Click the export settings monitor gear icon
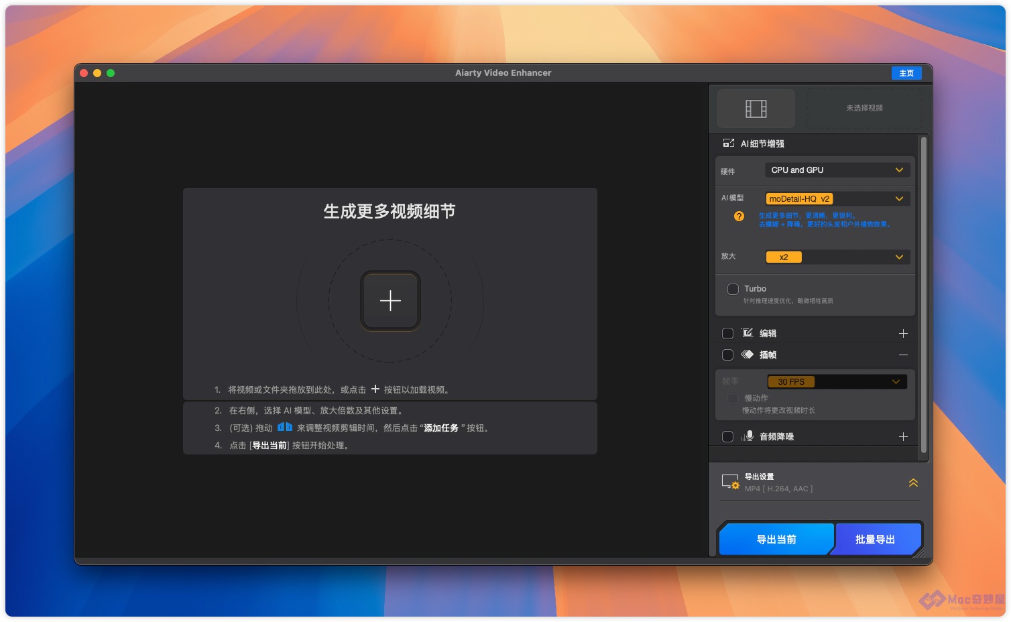The image size is (1011, 622). click(x=730, y=482)
